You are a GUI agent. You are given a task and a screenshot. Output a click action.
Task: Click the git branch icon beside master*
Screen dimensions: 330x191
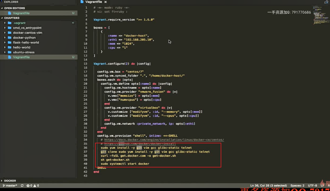[4, 185]
